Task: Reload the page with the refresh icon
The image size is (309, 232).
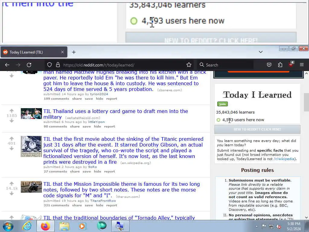Action: coord(29,65)
